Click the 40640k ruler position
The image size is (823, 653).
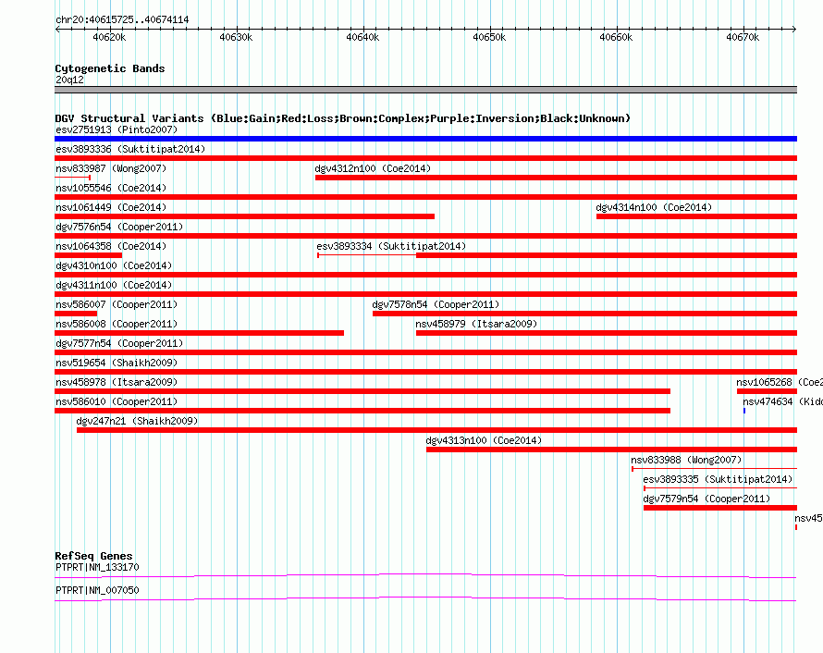click(362, 37)
